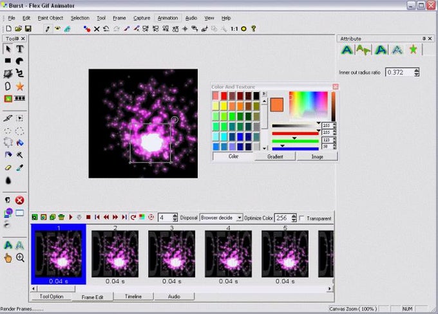
Task: Open the Disposal dropdown
Action: (240, 218)
